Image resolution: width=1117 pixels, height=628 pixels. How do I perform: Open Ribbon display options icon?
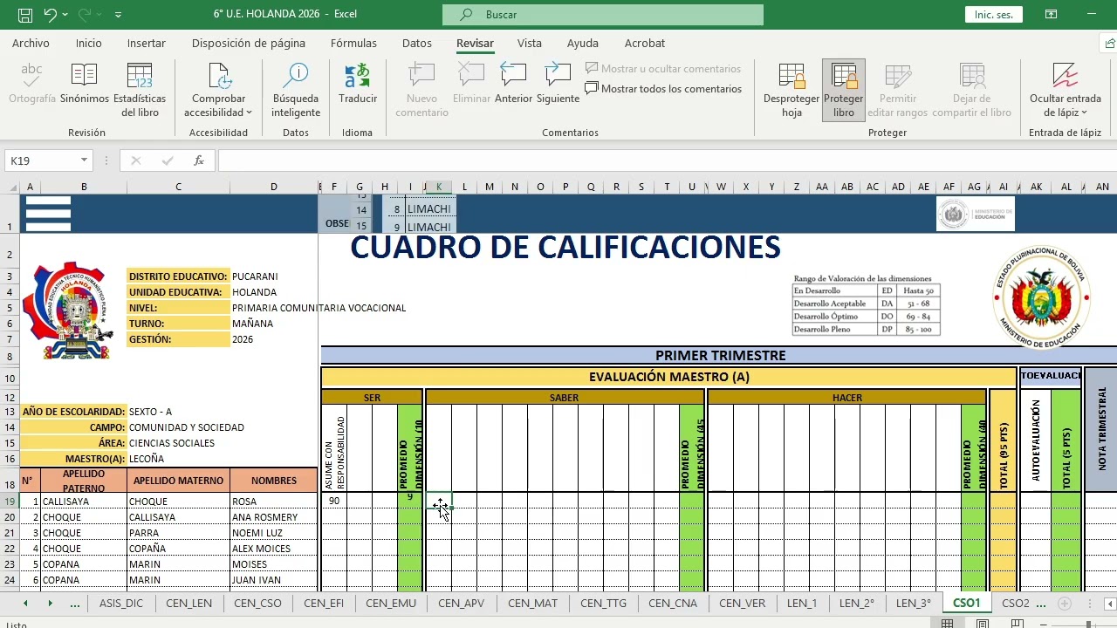click(1051, 15)
